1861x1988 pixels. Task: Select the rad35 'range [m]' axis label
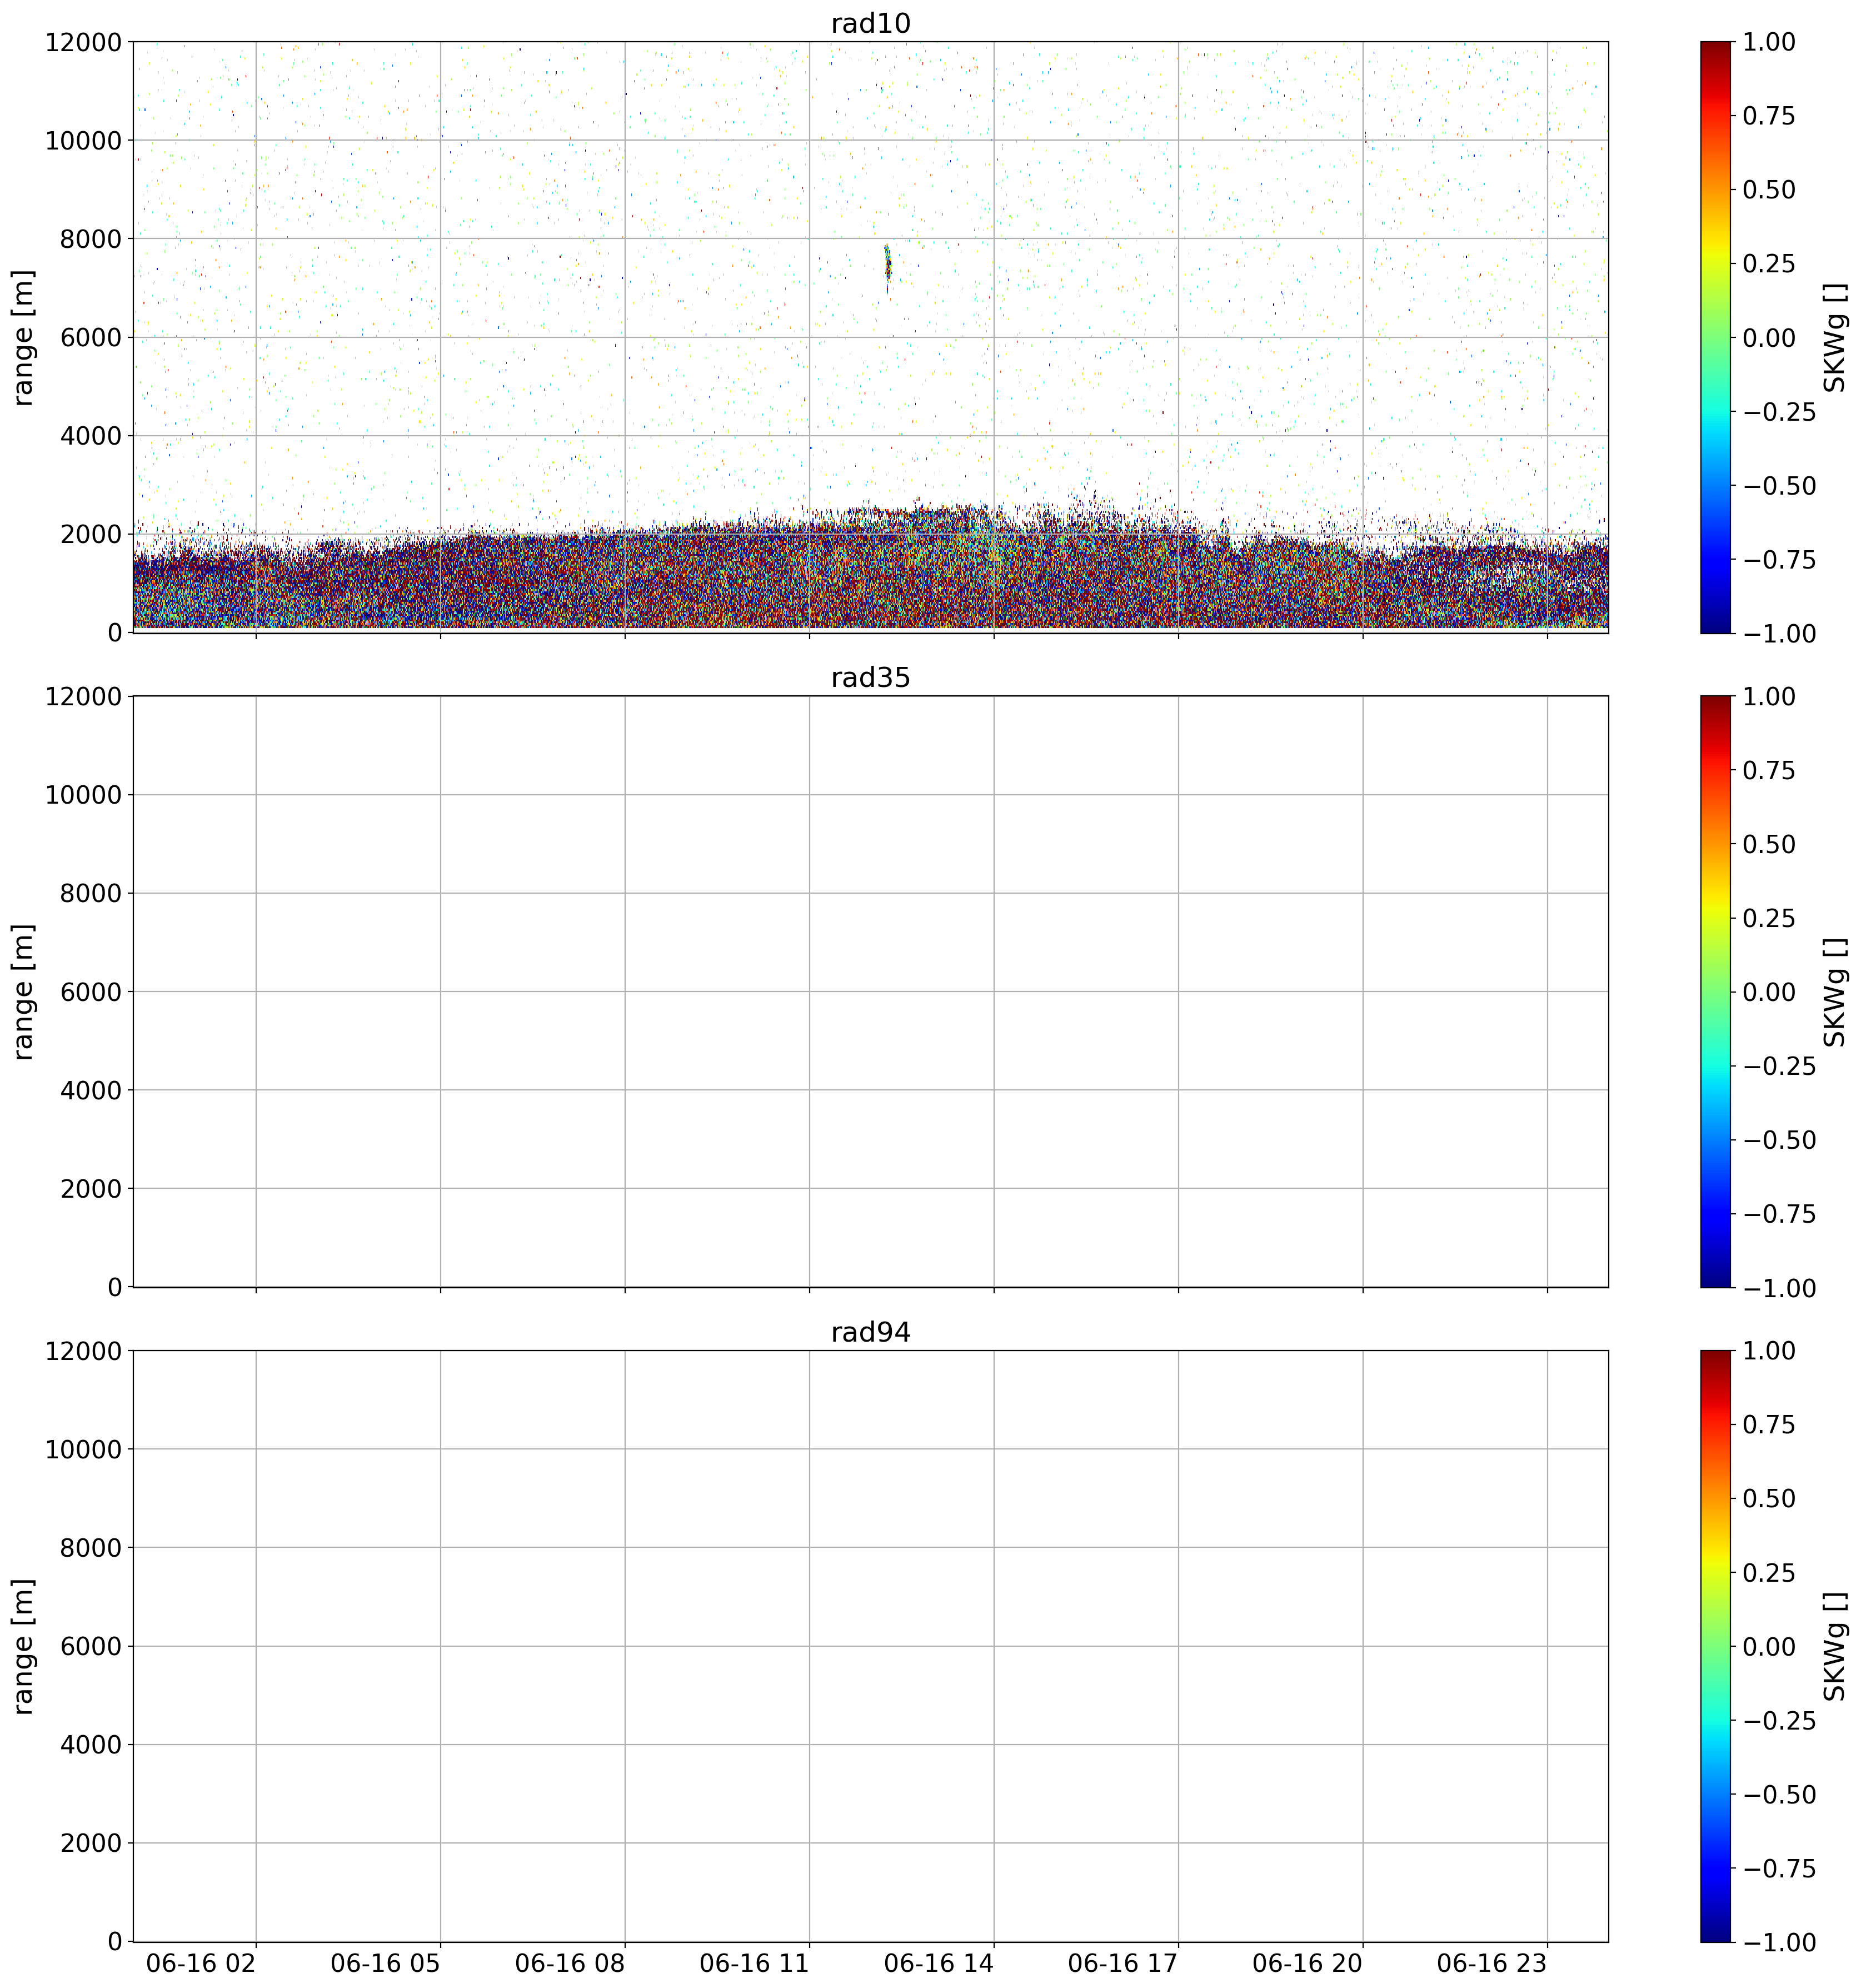coord(24,991)
